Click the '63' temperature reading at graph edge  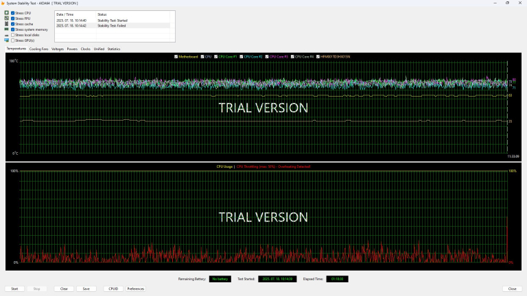[x=511, y=95]
